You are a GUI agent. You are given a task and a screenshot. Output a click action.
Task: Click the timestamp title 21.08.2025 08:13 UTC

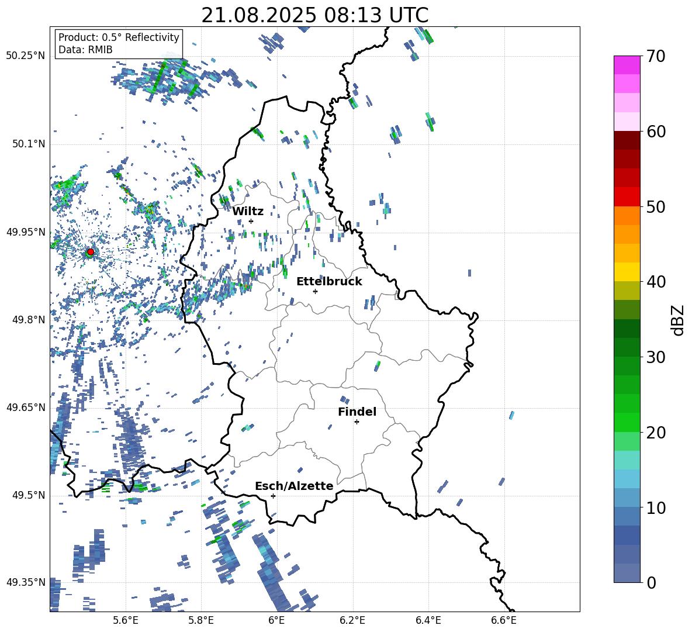(x=314, y=15)
